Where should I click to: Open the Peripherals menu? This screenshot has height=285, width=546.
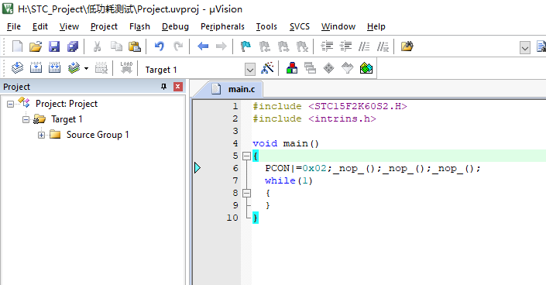click(222, 27)
